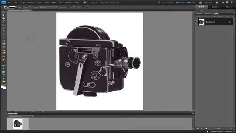Switch to Quick edit mode
The height and width of the screenshot is (133, 236).
[215, 11]
